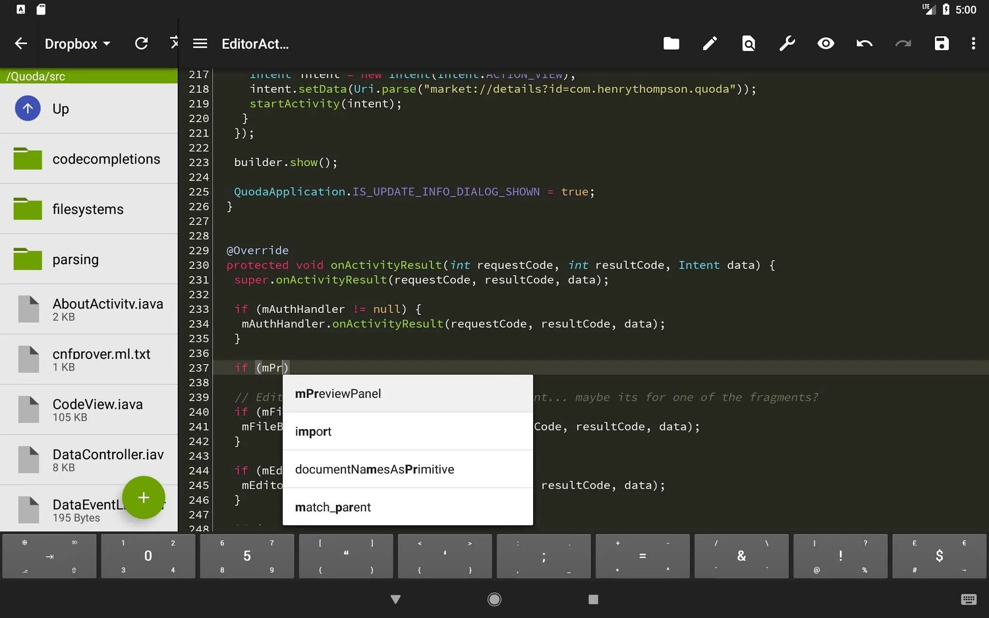Tap the Android home navigation button
The image size is (989, 618).
click(x=494, y=599)
